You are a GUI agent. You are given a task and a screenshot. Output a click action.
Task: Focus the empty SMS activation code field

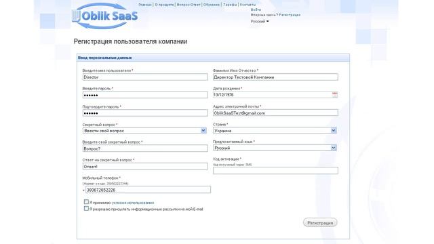click(275, 171)
